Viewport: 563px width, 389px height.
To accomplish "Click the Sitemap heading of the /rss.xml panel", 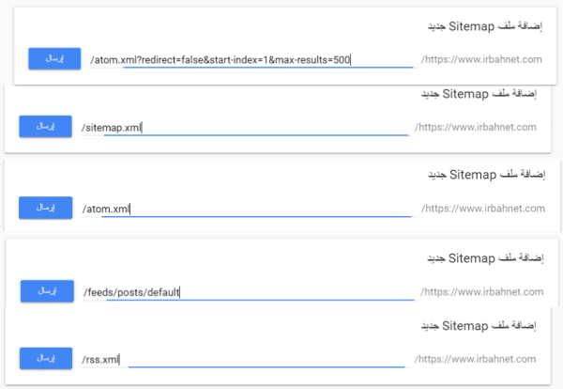I will (479, 326).
